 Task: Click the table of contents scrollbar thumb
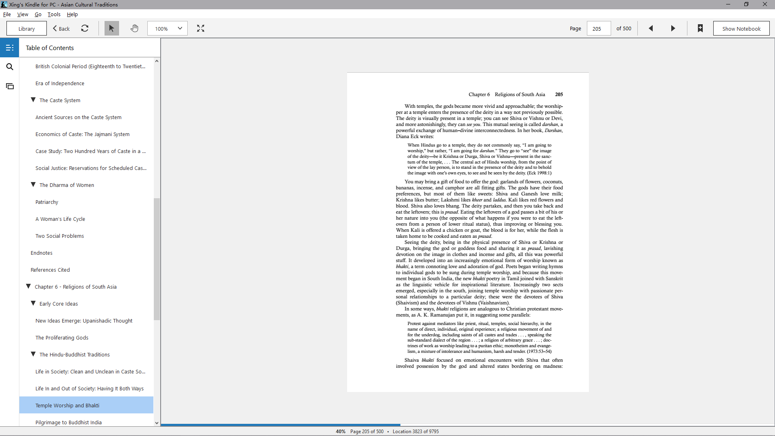157,259
